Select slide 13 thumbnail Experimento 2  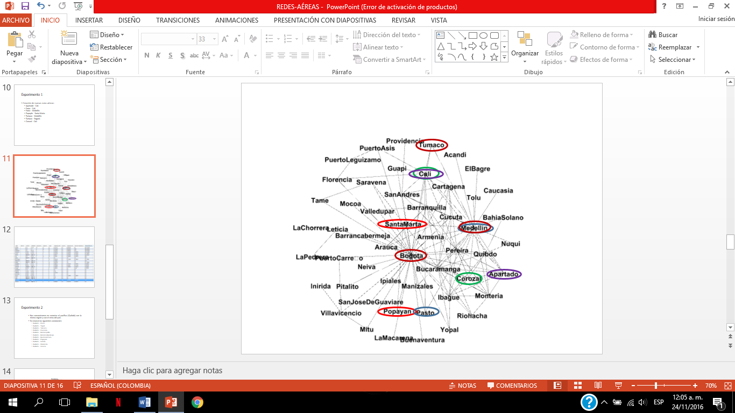tap(54, 328)
